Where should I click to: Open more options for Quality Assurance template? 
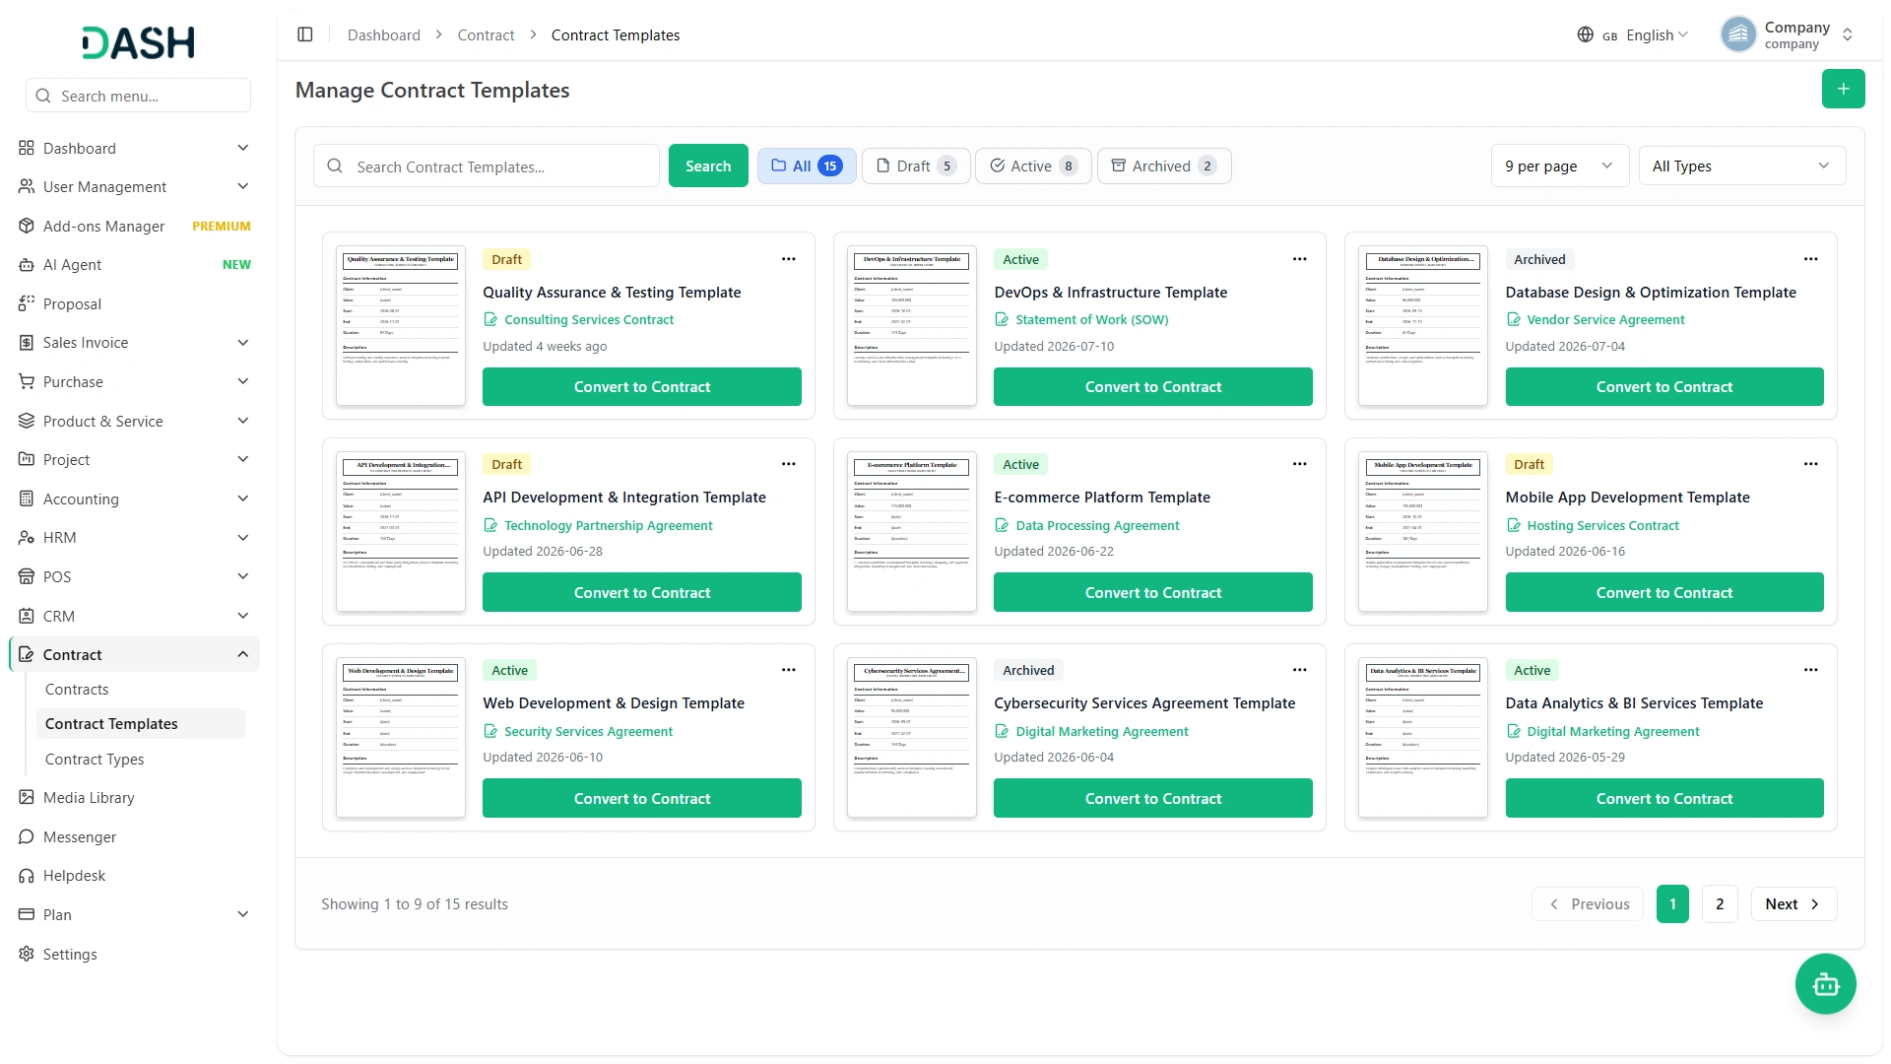pos(788,259)
